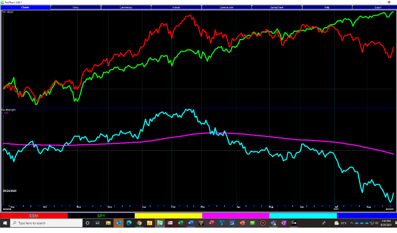Click the red EEM ticker box
The height and width of the screenshot is (233, 397).
[34, 216]
